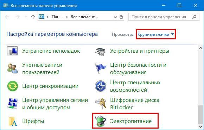Click the Devices and Printers icon
Image resolution: width=204 pixels, height=130 pixels.
click(100, 52)
